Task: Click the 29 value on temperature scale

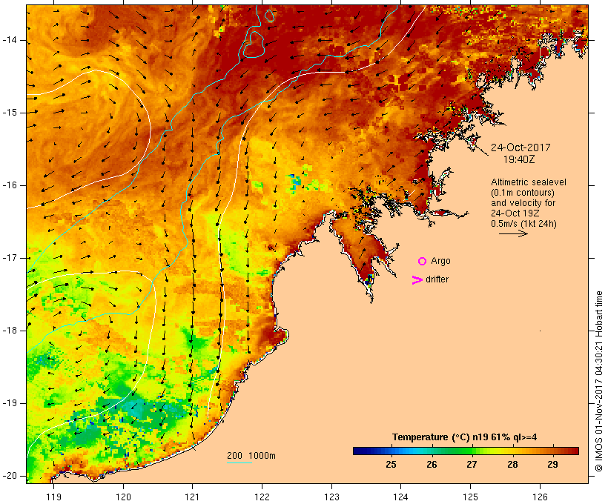Action: (552, 464)
